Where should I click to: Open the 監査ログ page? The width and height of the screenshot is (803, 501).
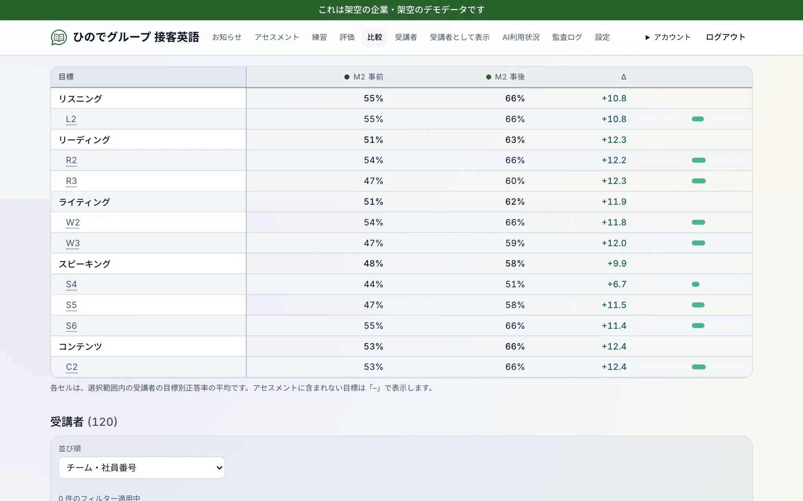coord(567,38)
